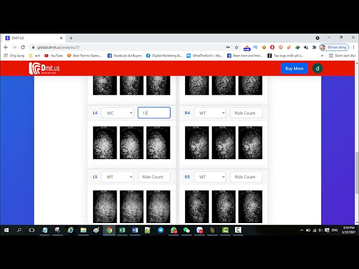Image resolution: width=359 pixels, height=269 pixels.
Task: Select the middle R5 fingerprint thumbnail
Action: (224, 207)
